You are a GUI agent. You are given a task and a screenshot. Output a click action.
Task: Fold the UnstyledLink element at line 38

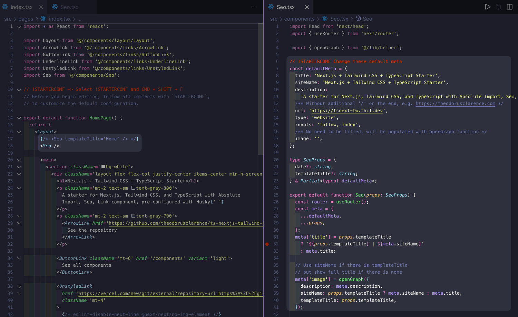coord(19,286)
